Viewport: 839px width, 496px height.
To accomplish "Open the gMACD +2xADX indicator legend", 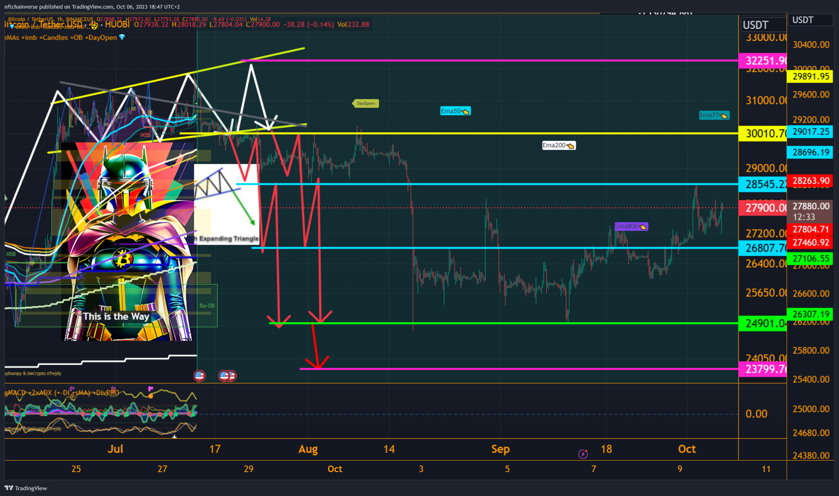I will 62,393.
